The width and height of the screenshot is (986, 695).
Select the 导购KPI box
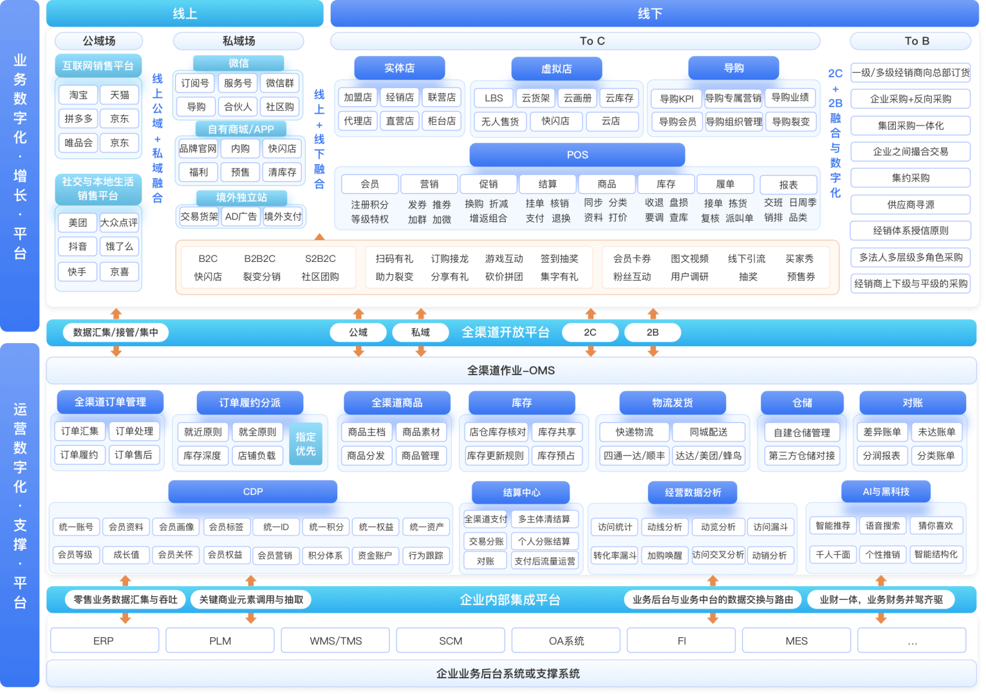click(676, 98)
